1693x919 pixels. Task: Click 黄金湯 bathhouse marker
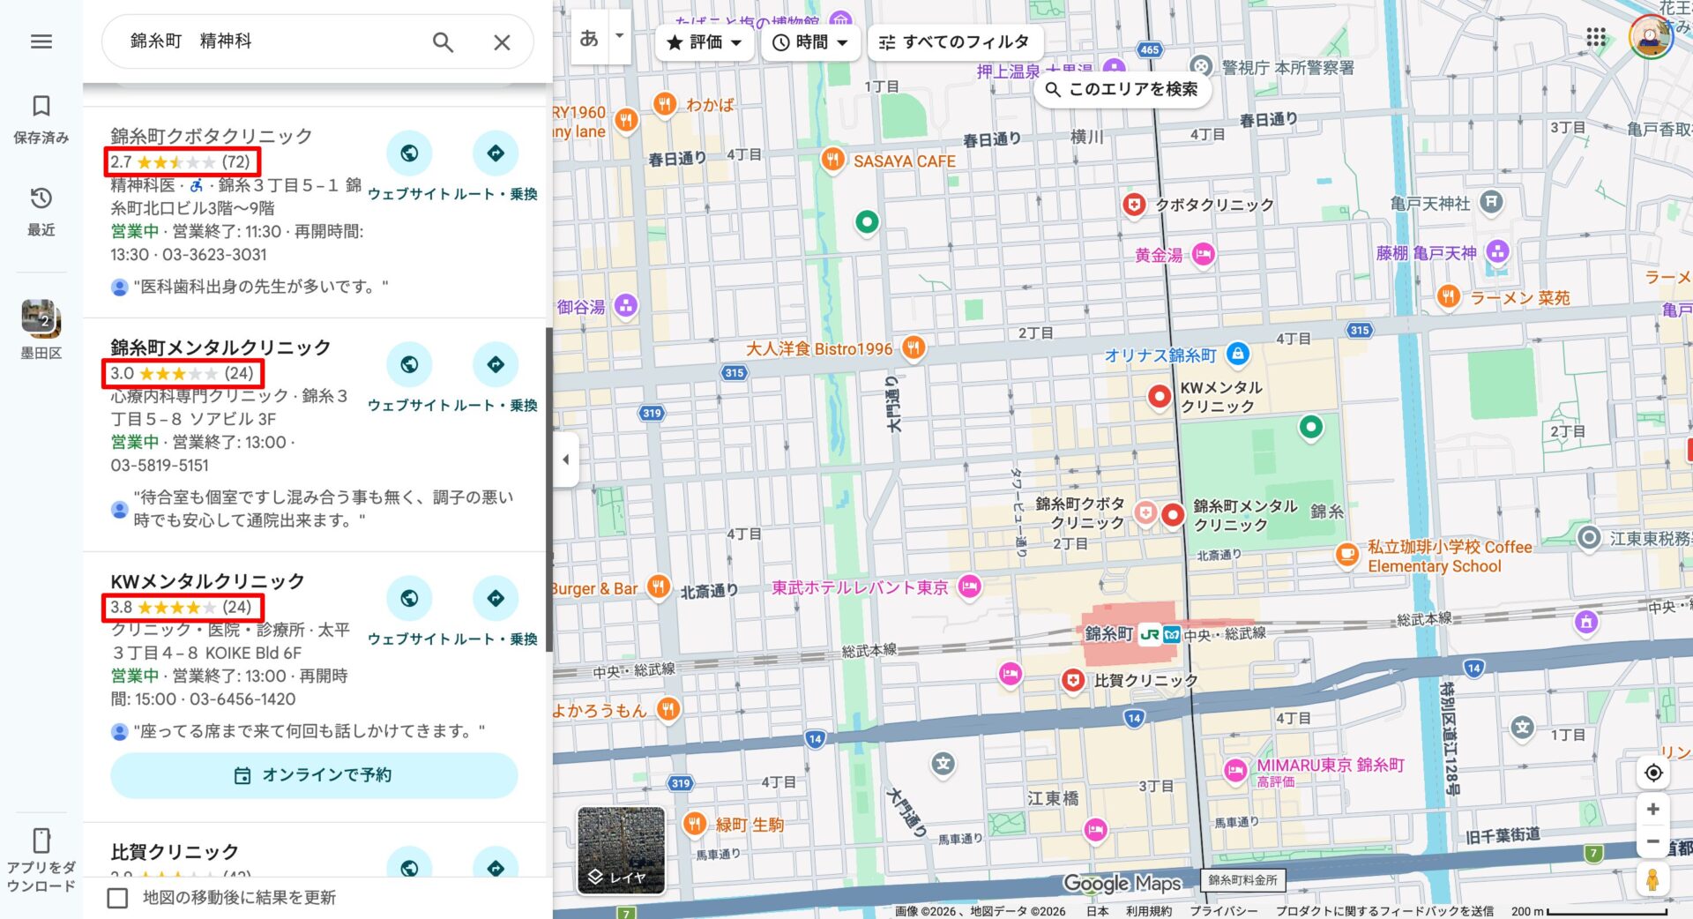(x=1203, y=255)
